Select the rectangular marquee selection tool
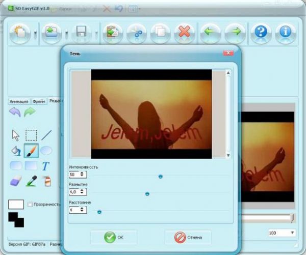 point(31,135)
